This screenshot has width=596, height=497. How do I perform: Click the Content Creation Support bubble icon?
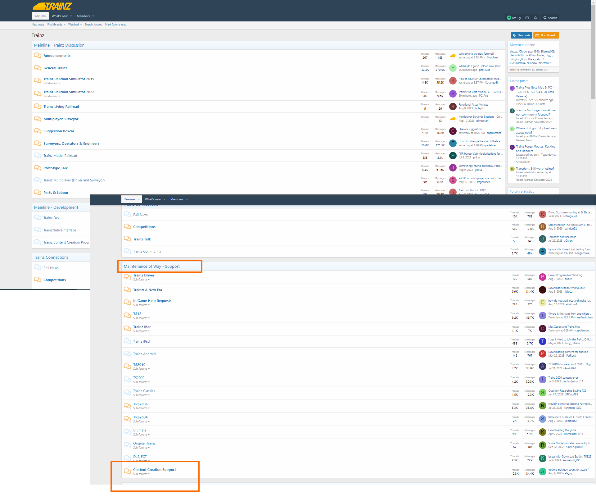click(x=127, y=472)
